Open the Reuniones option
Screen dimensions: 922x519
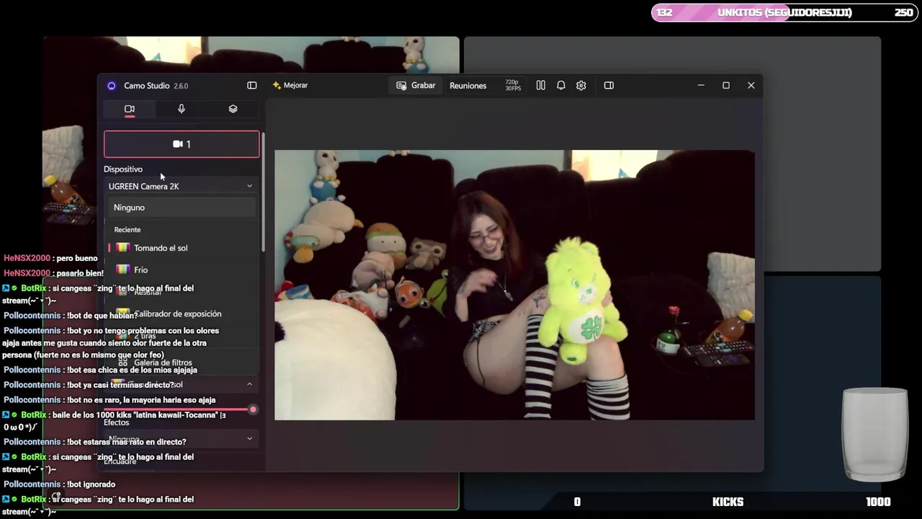click(468, 85)
